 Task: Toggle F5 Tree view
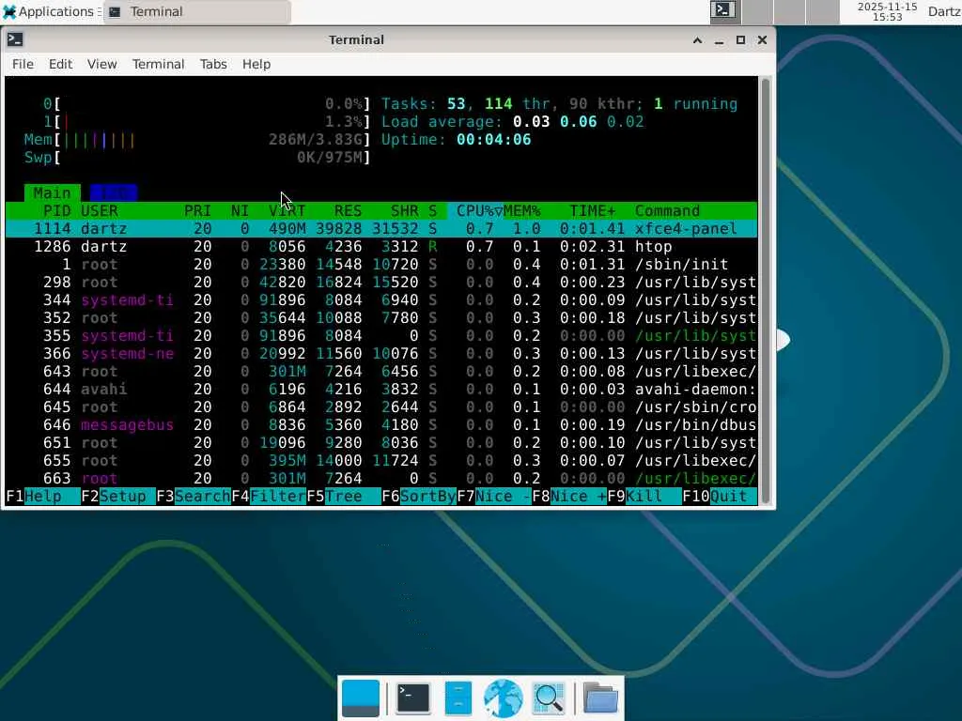pyautogui.click(x=344, y=496)
